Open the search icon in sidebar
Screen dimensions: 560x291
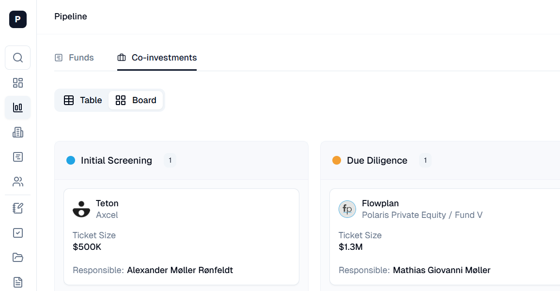point(18,58)
